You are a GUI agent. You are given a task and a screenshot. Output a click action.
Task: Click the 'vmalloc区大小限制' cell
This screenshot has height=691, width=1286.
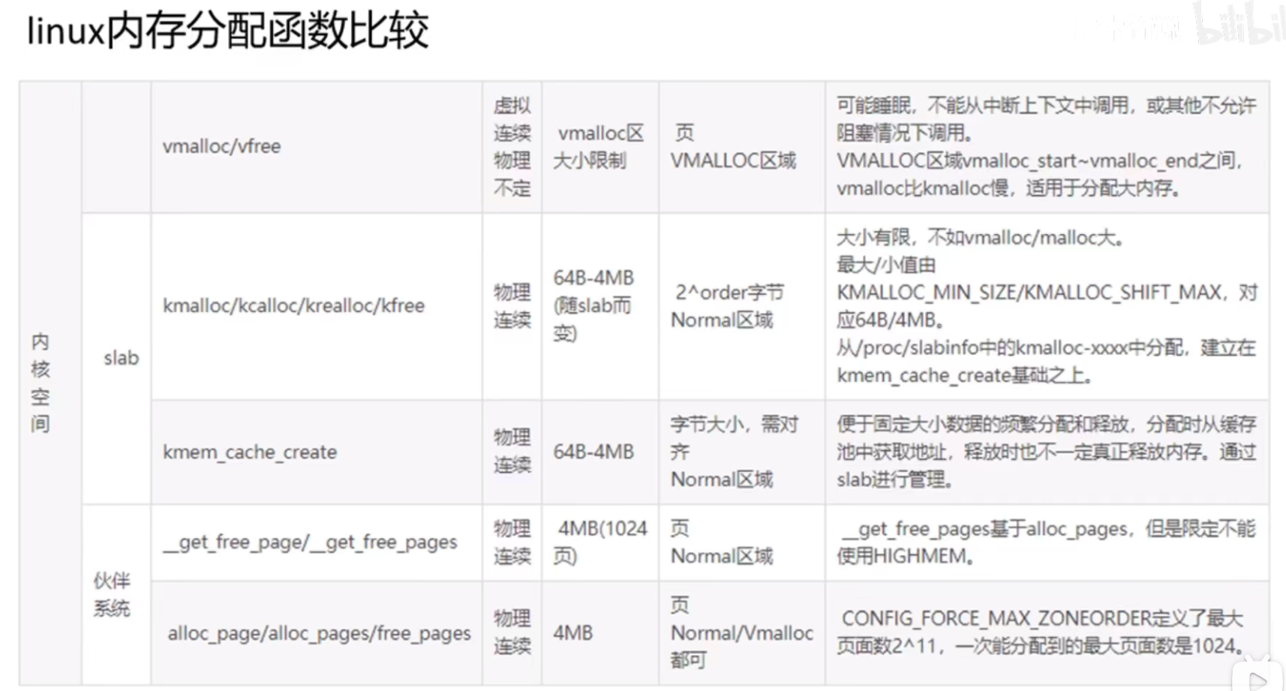pos(599,147)
